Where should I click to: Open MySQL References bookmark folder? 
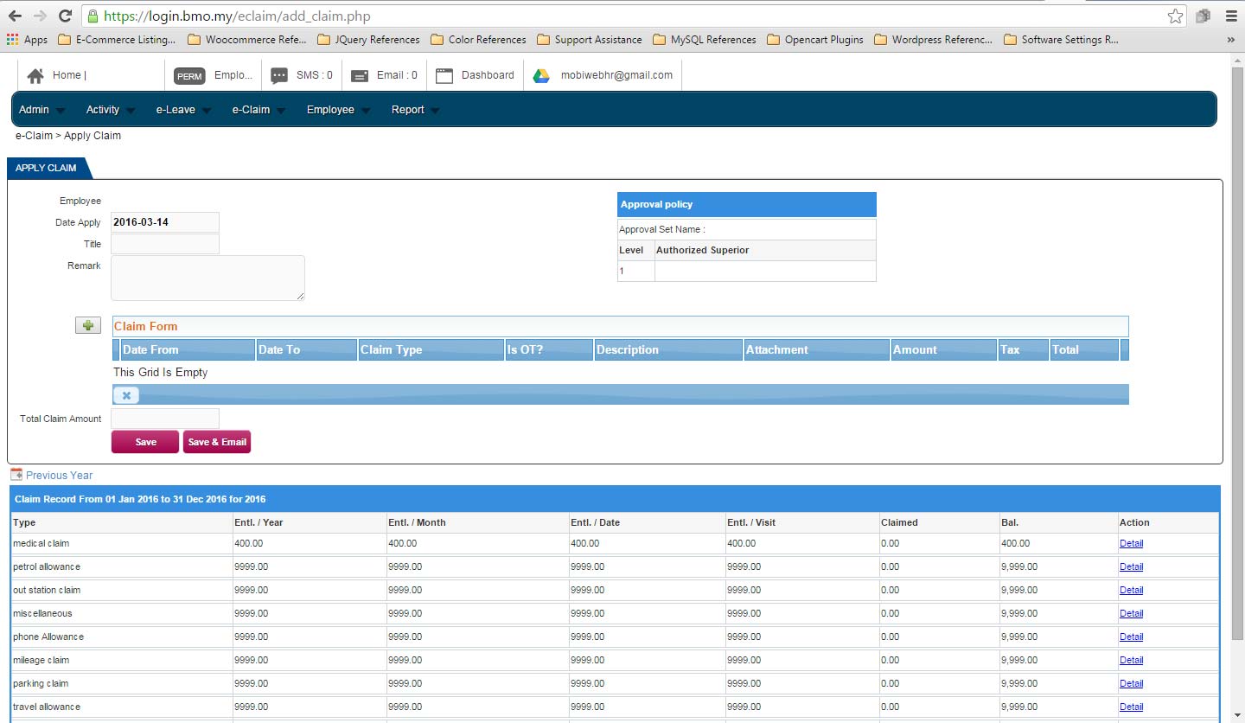coord(705,40)
